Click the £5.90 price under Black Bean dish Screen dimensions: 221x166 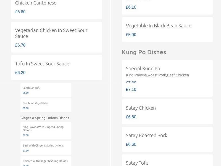(x=131, y=35)
